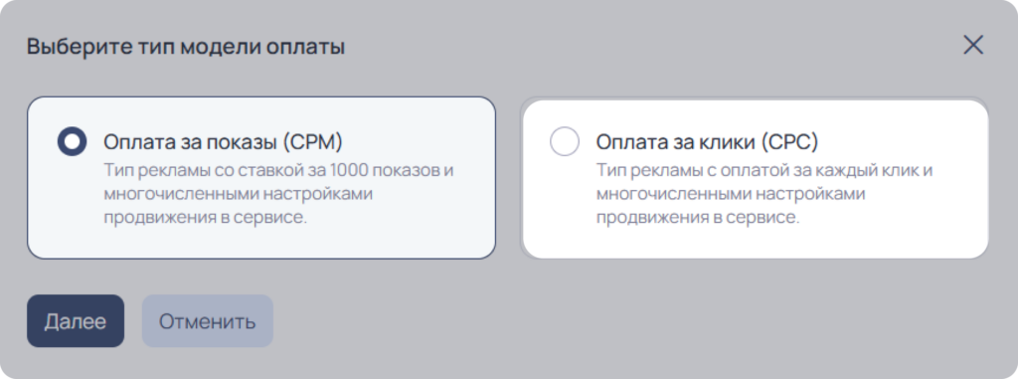
Task: Click text about 1000 показов rate
Action: tap(279, 170)
